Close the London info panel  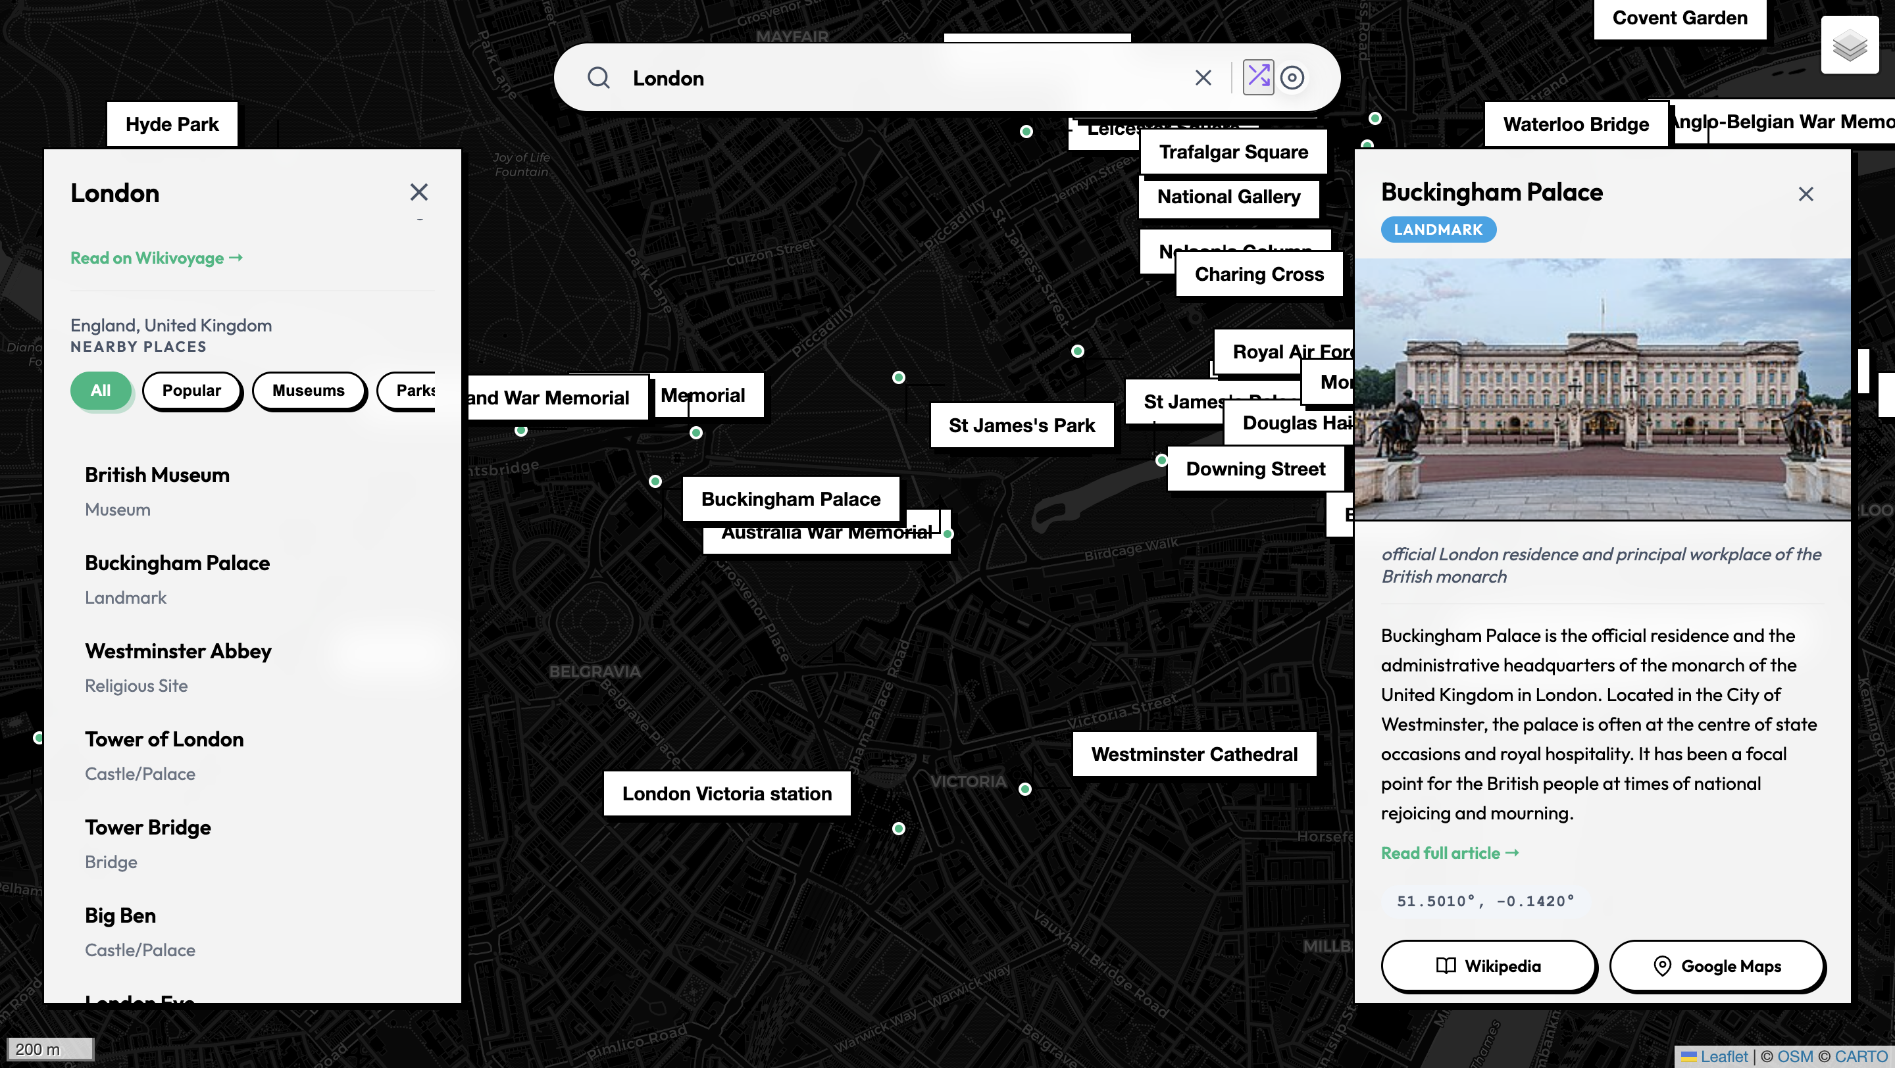click(418, 193)
